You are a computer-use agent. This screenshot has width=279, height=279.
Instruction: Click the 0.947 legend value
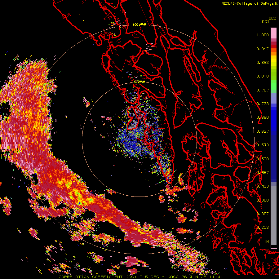coord(263,49)
